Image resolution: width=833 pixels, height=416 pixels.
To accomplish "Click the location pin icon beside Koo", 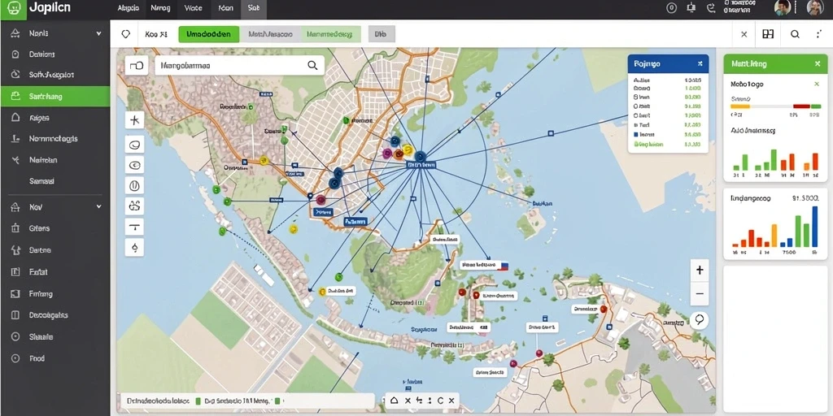I will [x=126, y=34].
